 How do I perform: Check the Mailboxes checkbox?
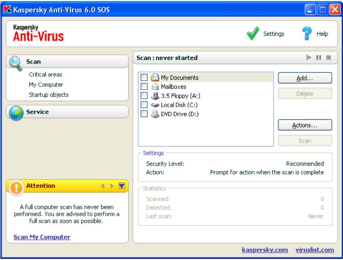pyautogui.click(x=144, y=87)
